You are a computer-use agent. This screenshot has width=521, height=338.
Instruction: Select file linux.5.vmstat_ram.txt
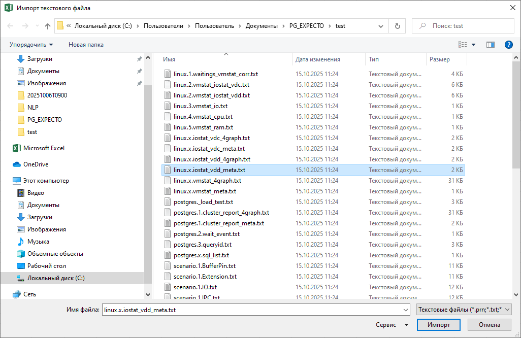pos(203,127)
